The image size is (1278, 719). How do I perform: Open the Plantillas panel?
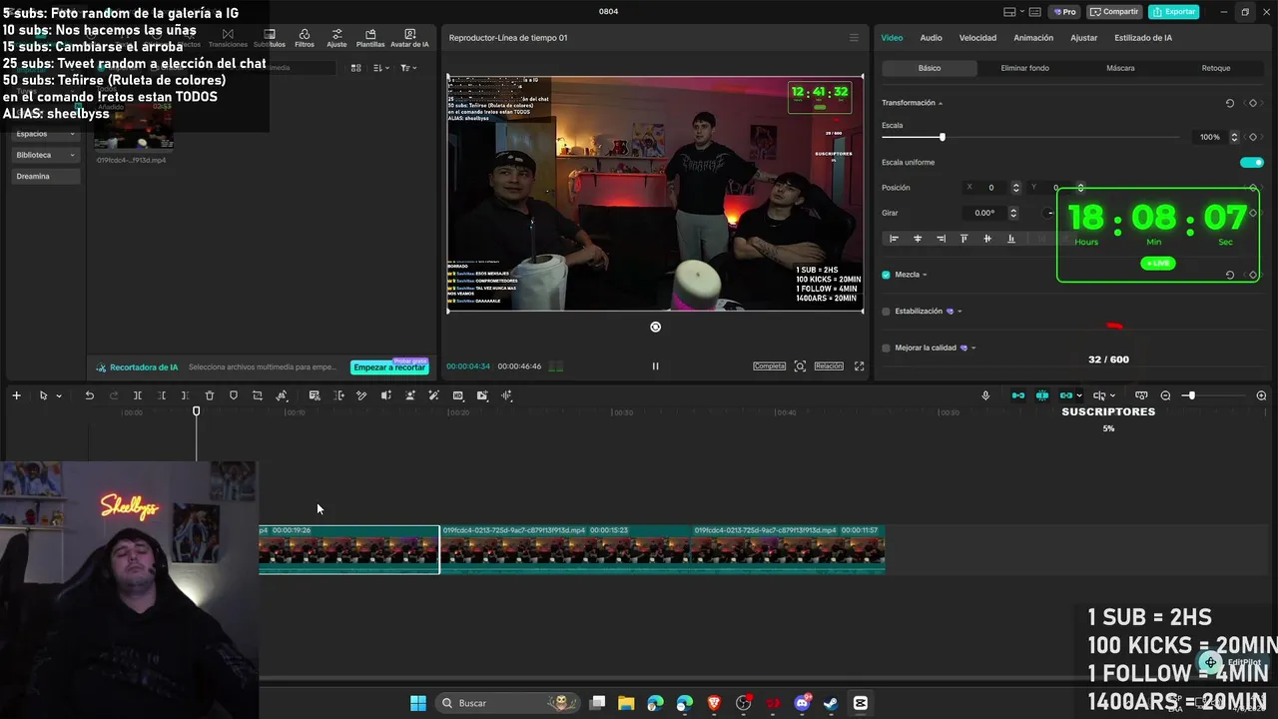(370, 38)
